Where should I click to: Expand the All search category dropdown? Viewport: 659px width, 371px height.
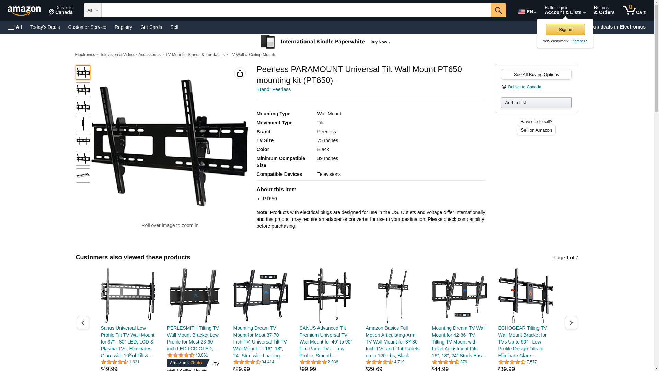(x=93, y=10)
